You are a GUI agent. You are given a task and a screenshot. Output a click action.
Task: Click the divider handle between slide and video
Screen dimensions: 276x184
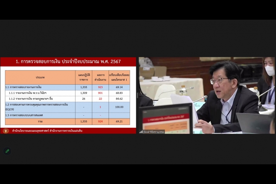click(x=137, y=95)
